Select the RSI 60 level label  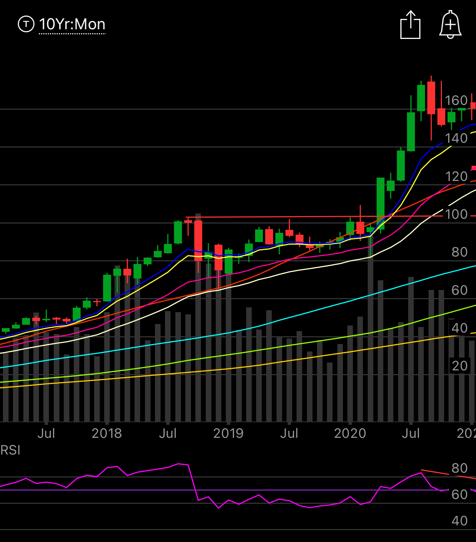(x=460, y=495)
